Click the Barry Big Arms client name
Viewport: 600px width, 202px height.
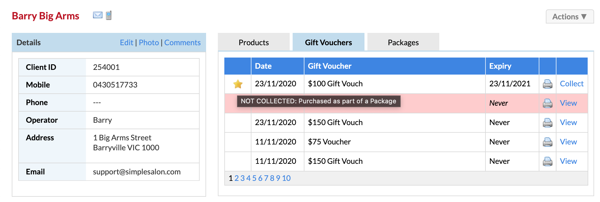[x=45, y=16]
